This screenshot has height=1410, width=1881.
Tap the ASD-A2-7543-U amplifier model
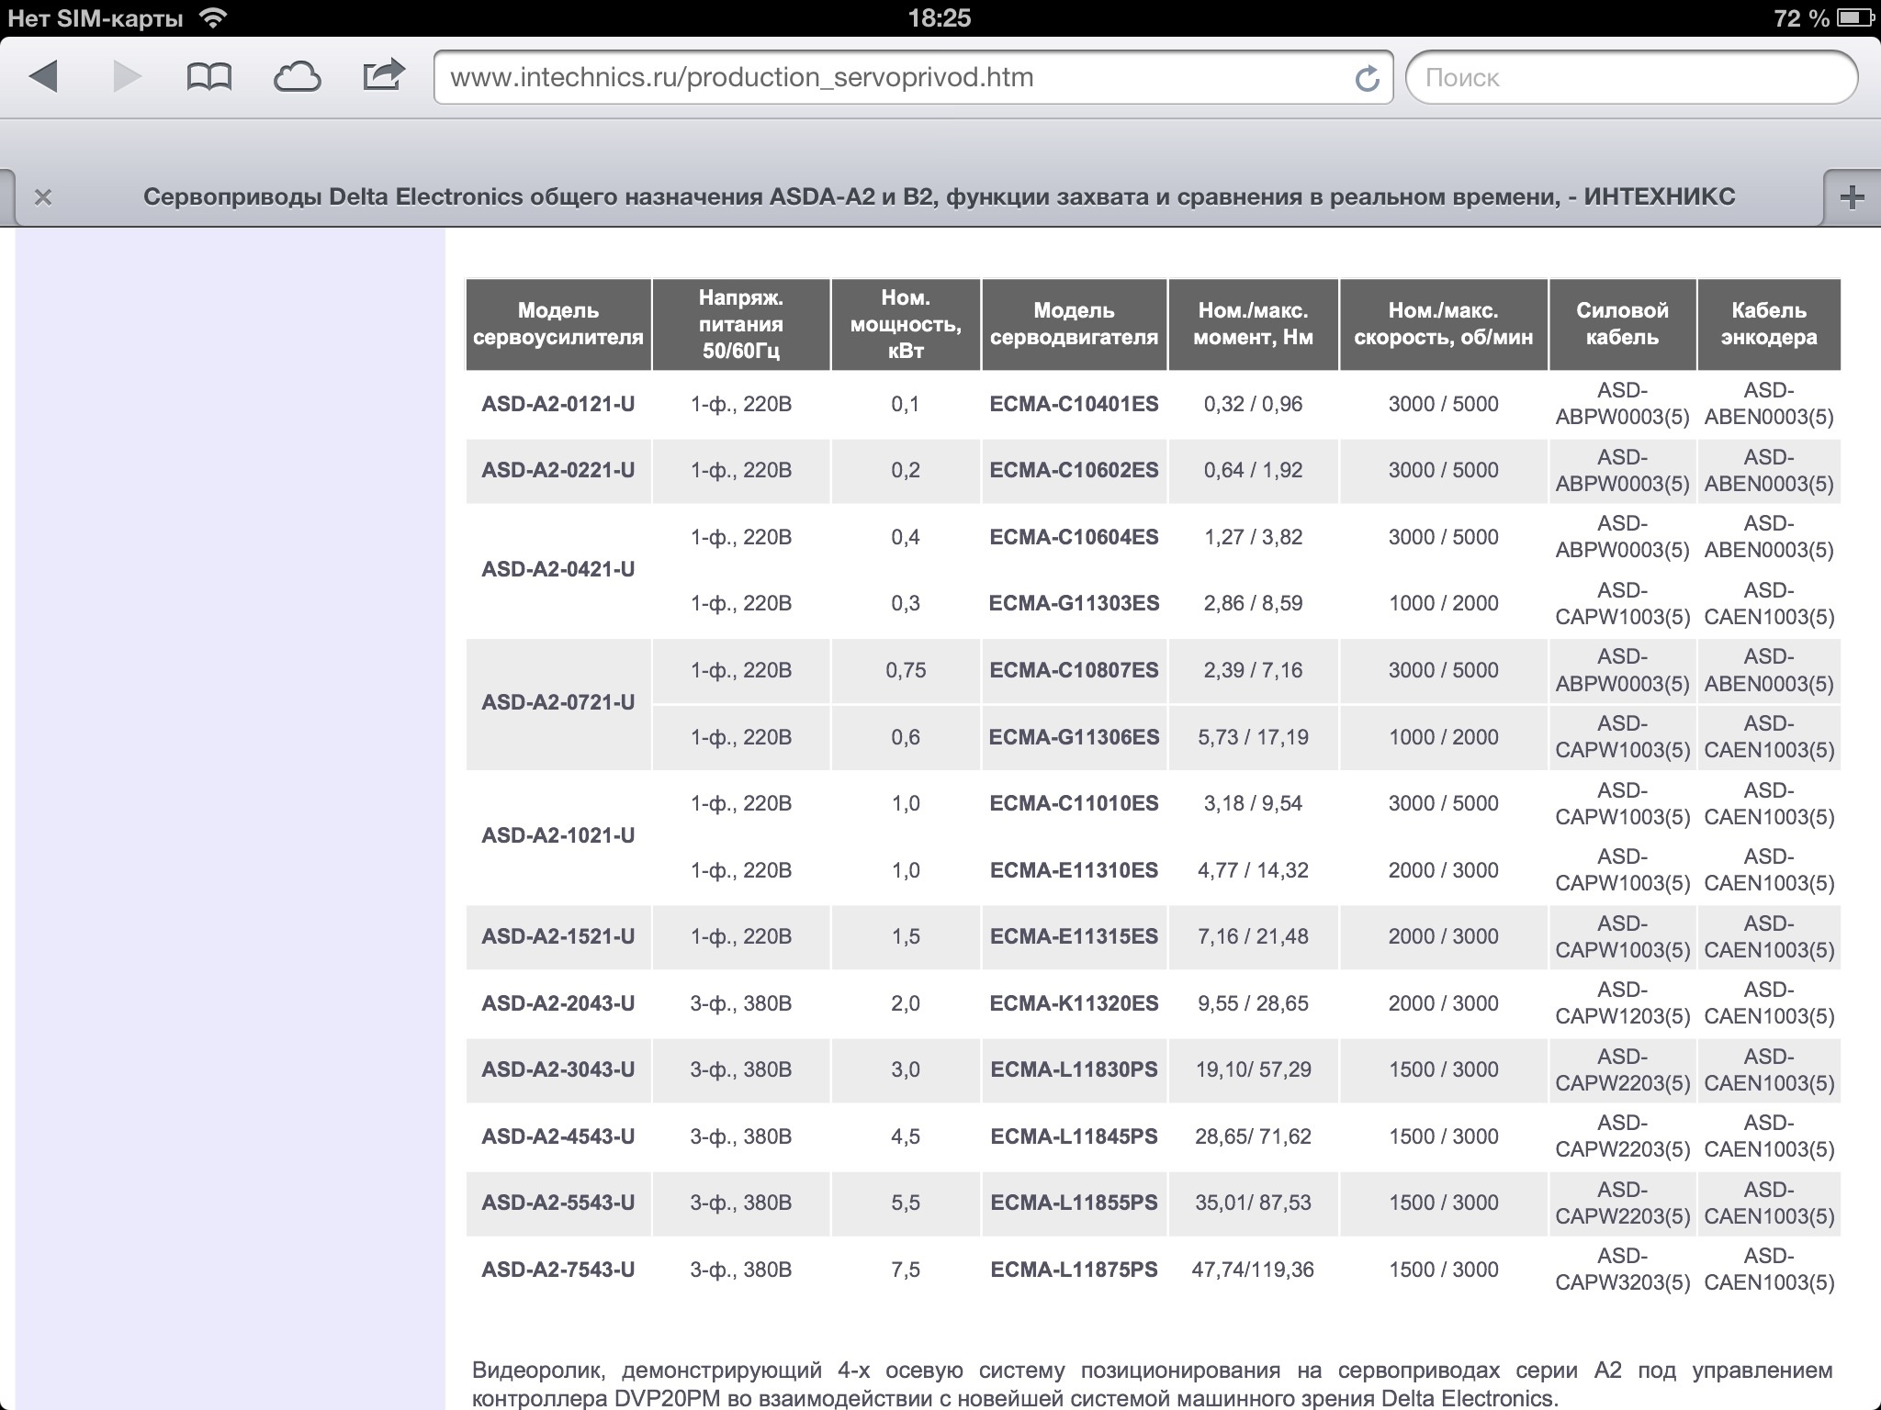click(x=558, y=1270)
